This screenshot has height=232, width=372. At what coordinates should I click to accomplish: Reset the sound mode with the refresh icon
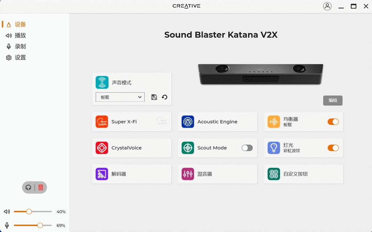(165, 97)
